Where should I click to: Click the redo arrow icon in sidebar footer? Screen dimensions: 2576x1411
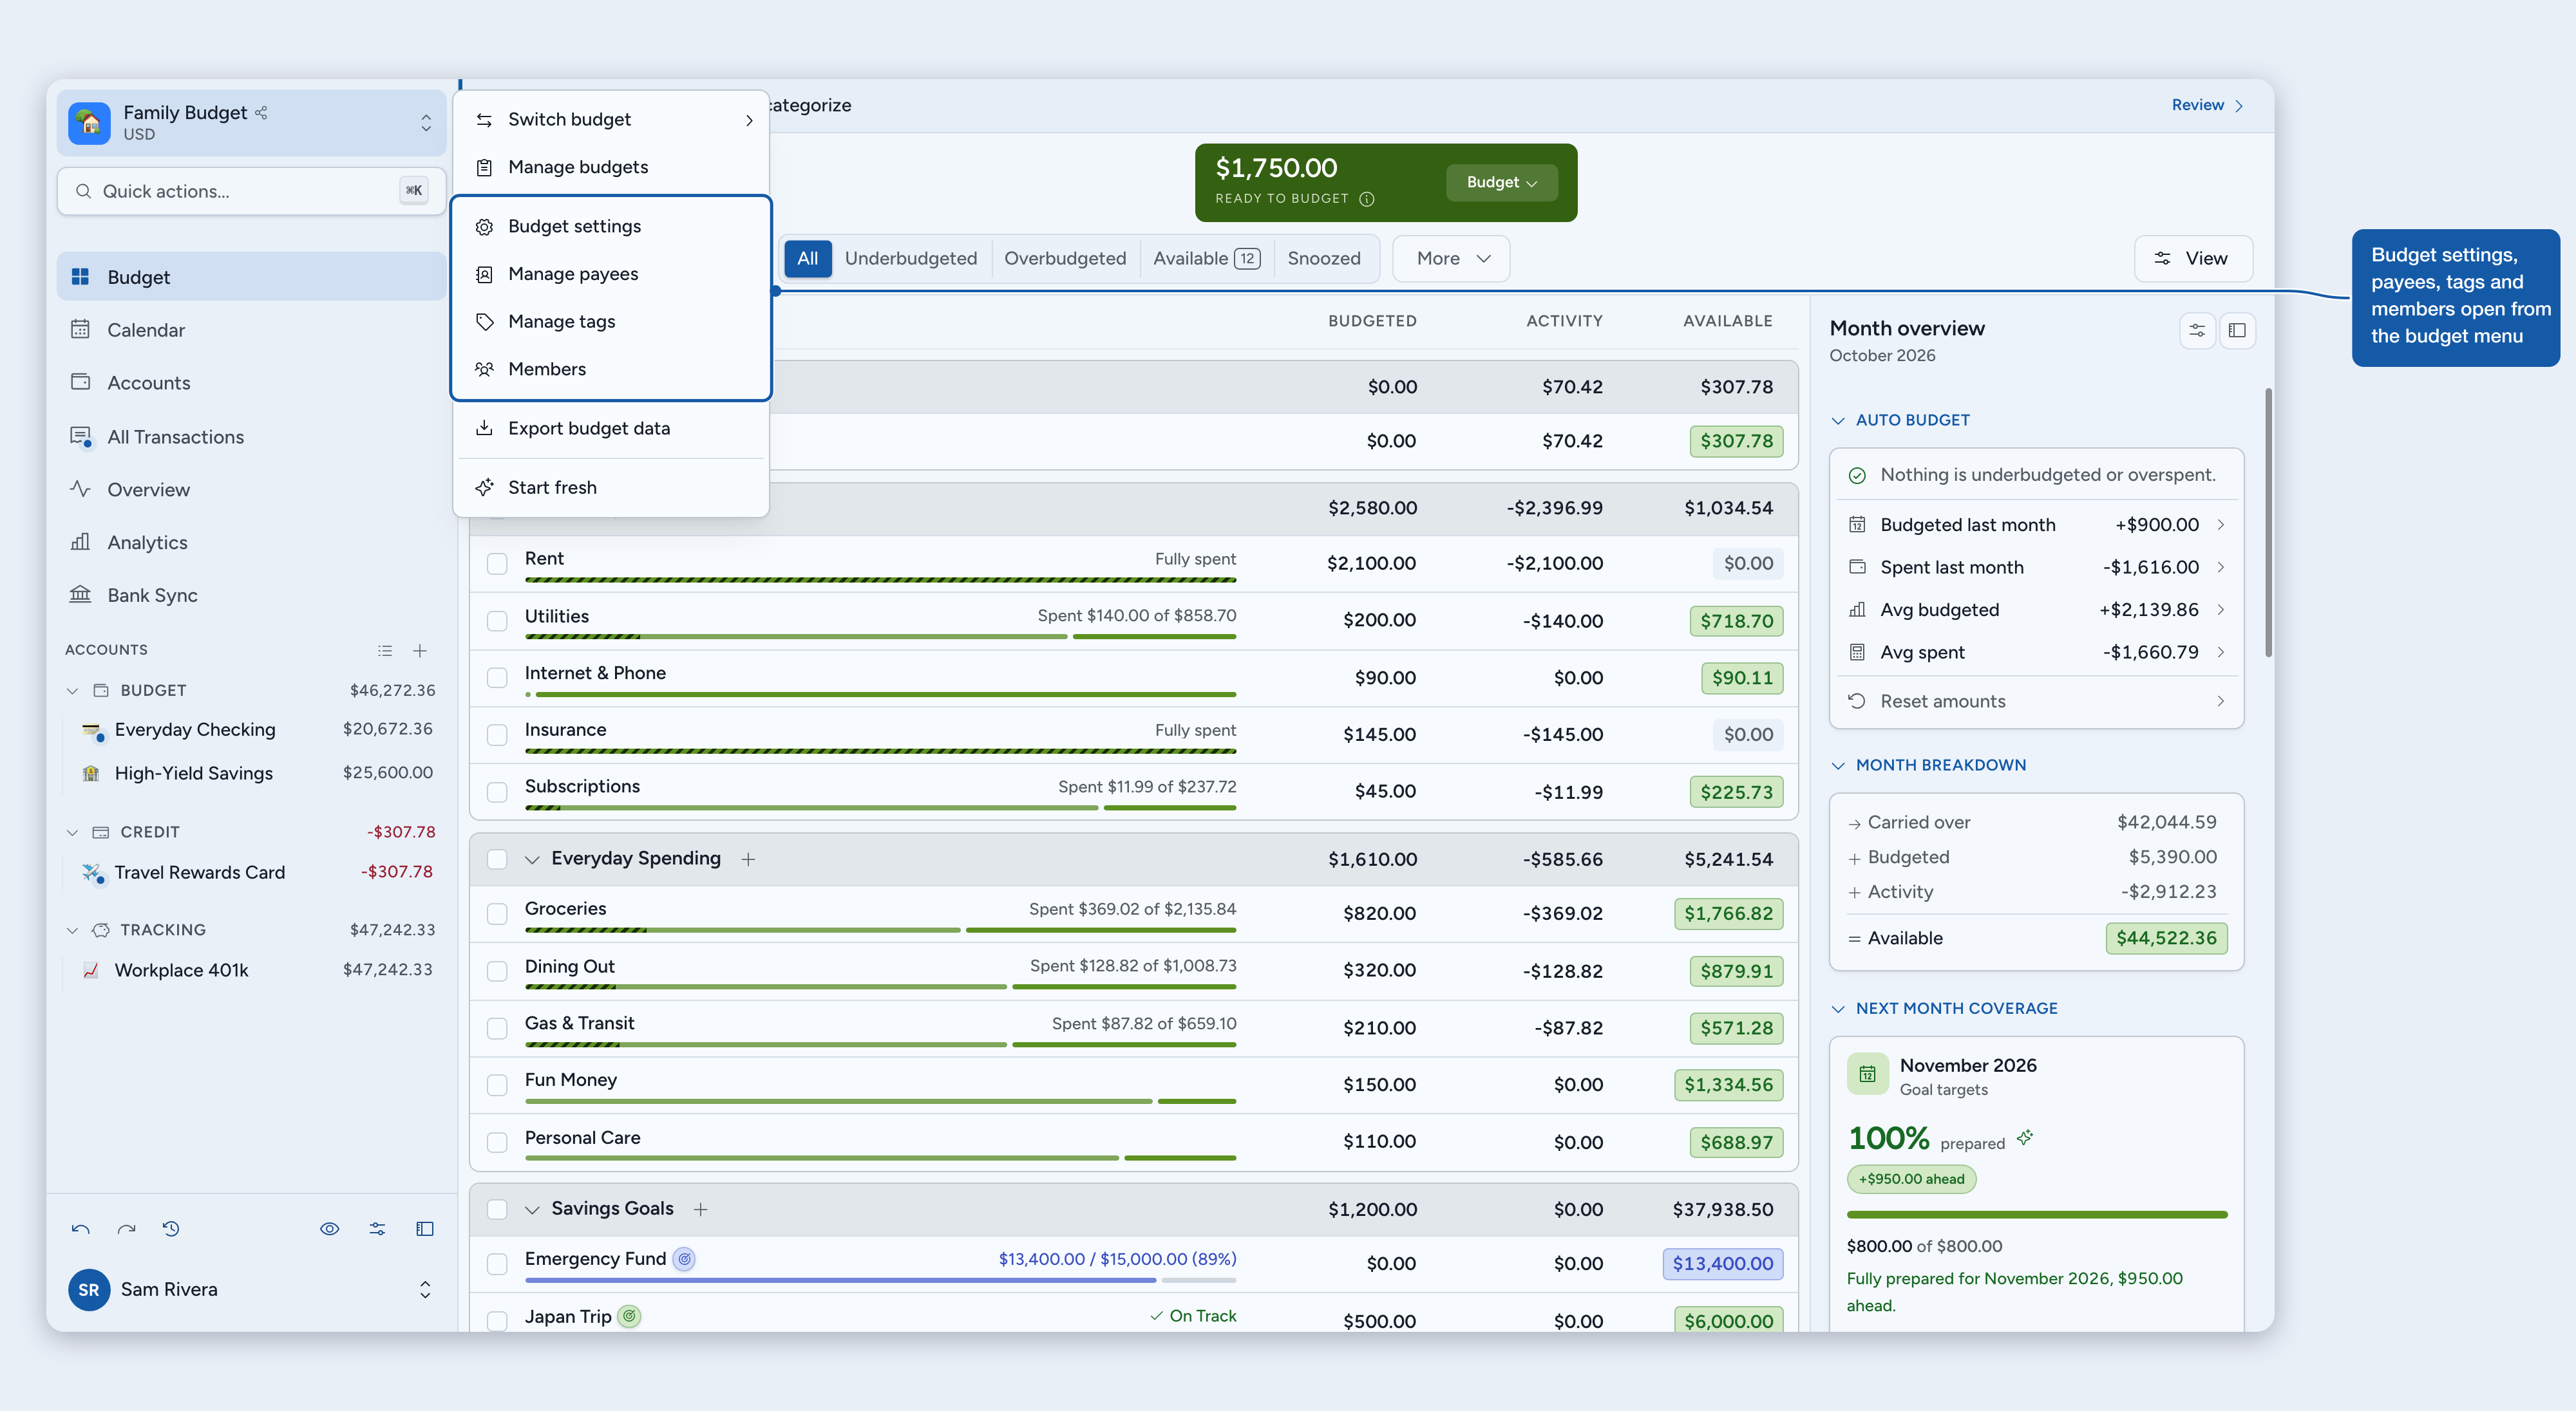pos(126,1229)
